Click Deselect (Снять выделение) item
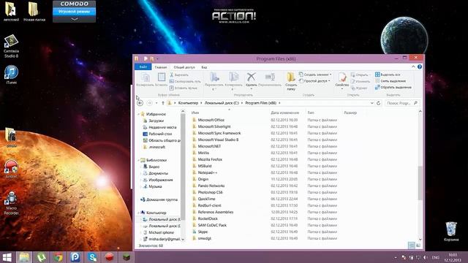 [390, 81]
